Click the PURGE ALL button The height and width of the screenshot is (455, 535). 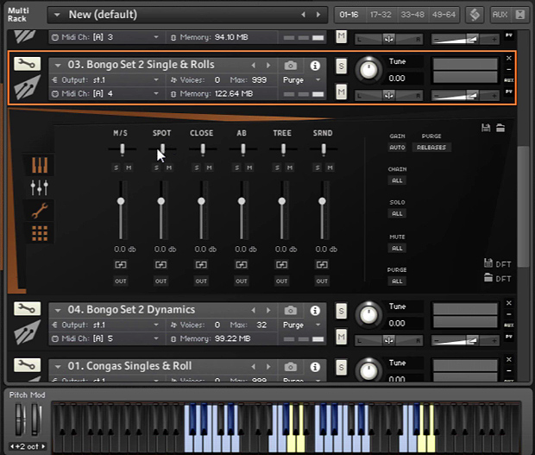click(x=397, y=281)
